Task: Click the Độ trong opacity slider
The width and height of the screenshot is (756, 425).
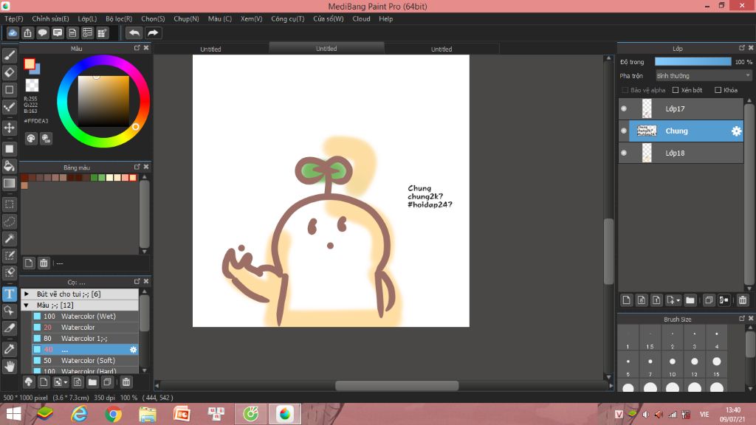Action: [693, 62]
